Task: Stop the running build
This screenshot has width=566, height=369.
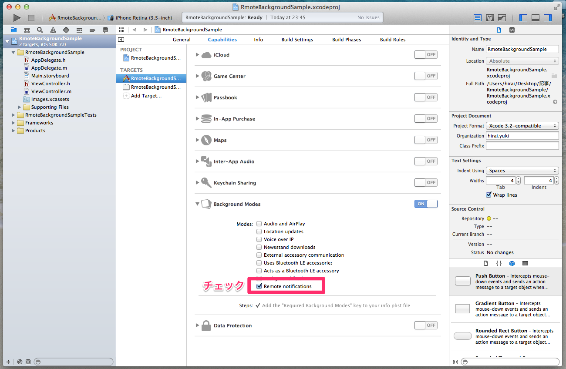Action: [x=30, y=17]
